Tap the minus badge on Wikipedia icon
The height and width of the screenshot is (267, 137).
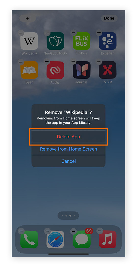click(21, 33)
